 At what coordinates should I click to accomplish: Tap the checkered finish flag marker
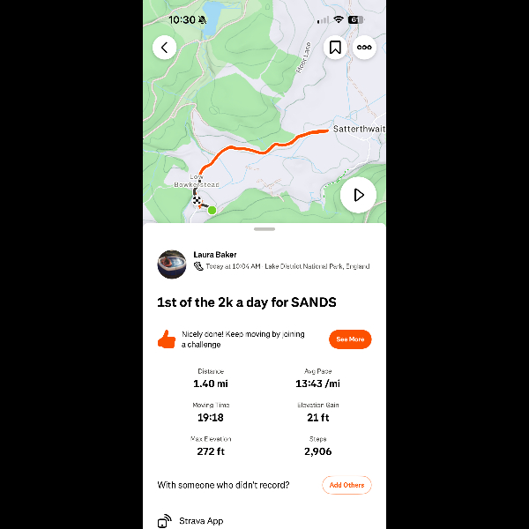click(196, 200)
